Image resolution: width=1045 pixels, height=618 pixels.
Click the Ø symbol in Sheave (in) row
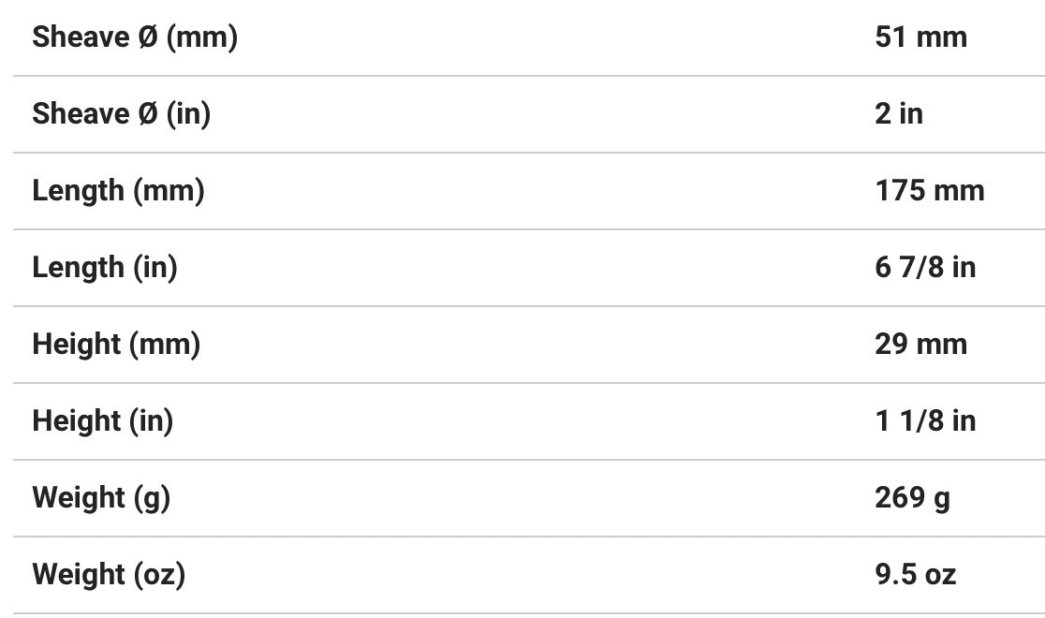148,114
